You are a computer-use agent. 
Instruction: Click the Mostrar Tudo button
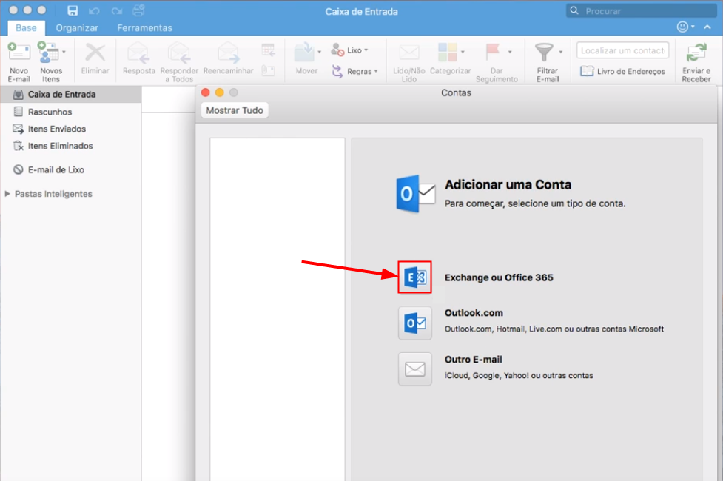point(235,110)
